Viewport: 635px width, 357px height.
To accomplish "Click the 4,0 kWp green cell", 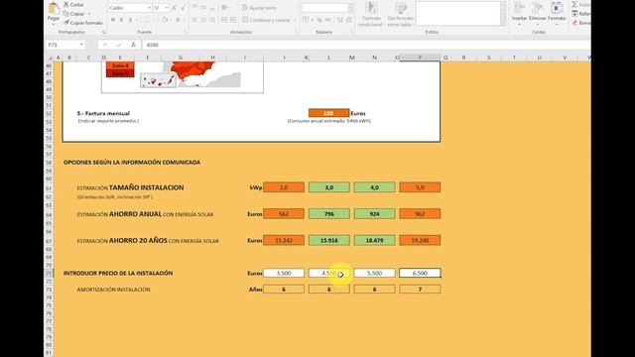I will coord(374,187).
